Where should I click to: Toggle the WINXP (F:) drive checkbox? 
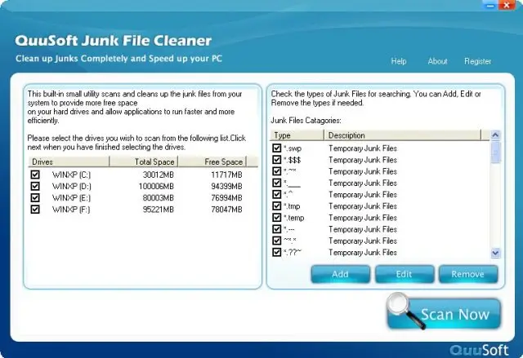point(35,210)
